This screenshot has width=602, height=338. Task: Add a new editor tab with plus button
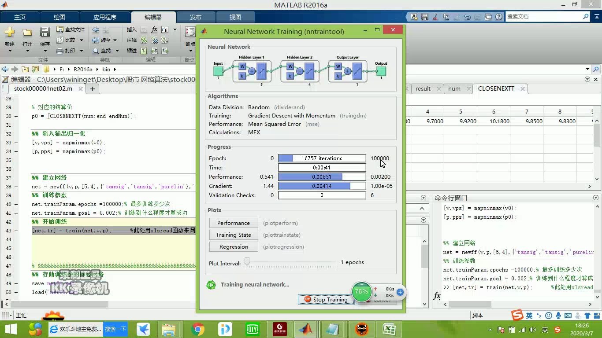point(93,89)
